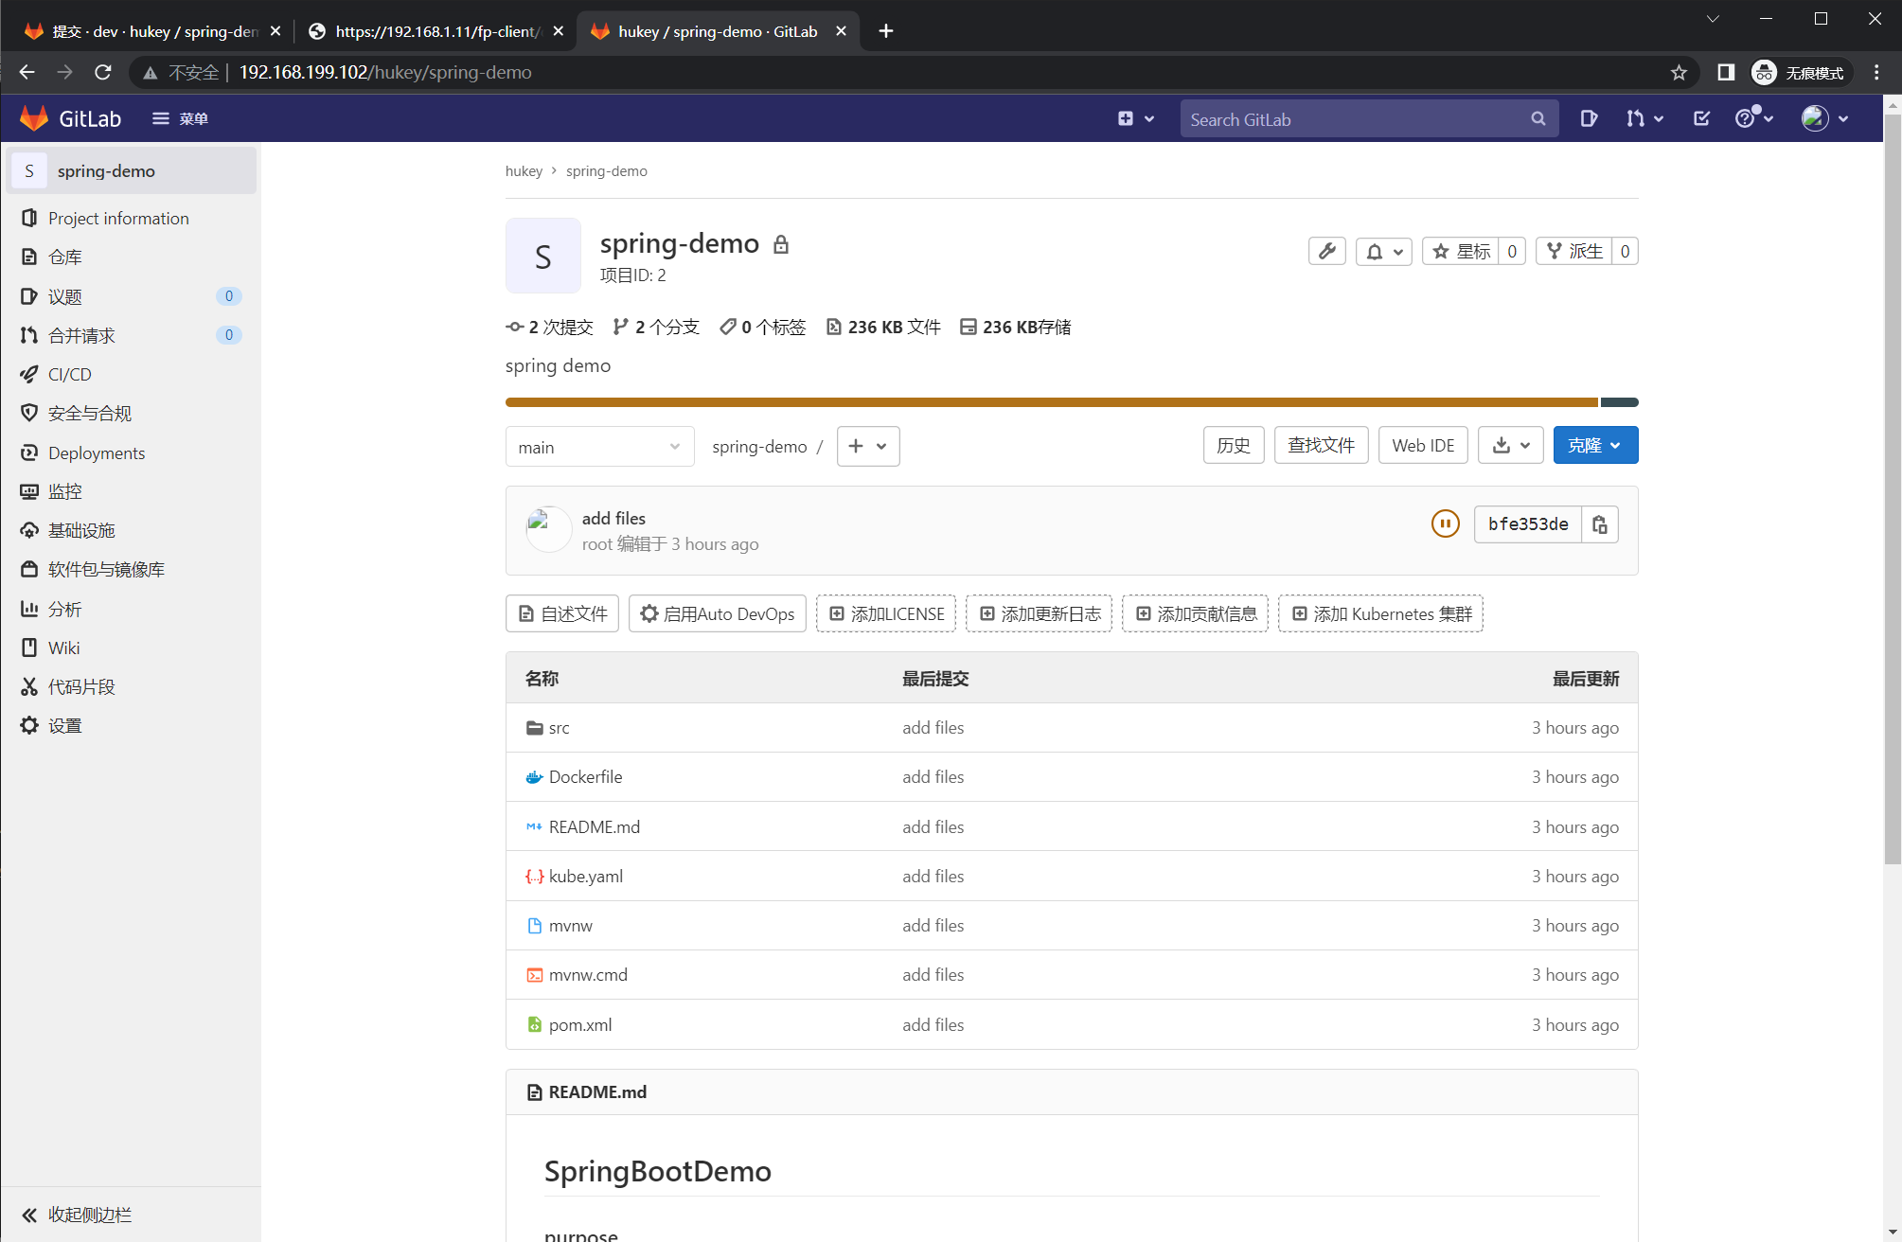
Task: Open 0 个标签 tags link
Action: coord(762,327)
